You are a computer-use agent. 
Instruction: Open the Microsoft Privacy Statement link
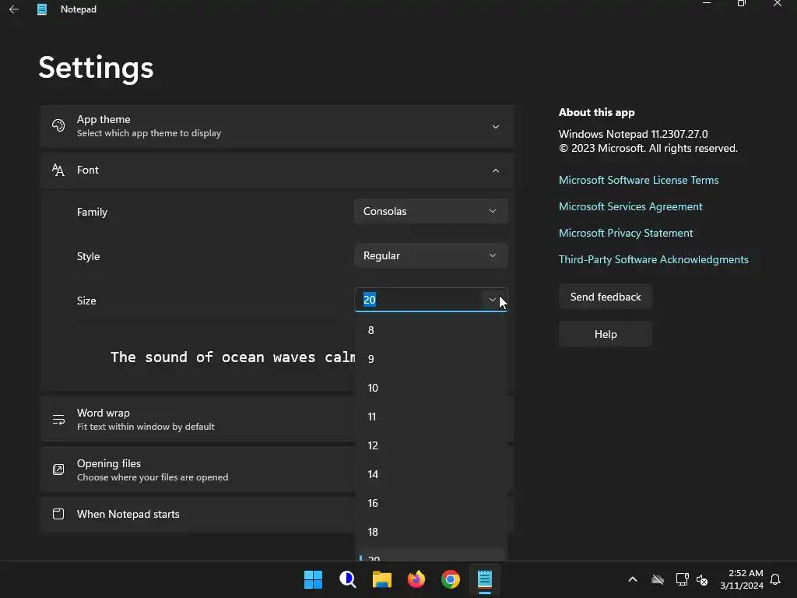pyautogui.click(x=626, y=233)
